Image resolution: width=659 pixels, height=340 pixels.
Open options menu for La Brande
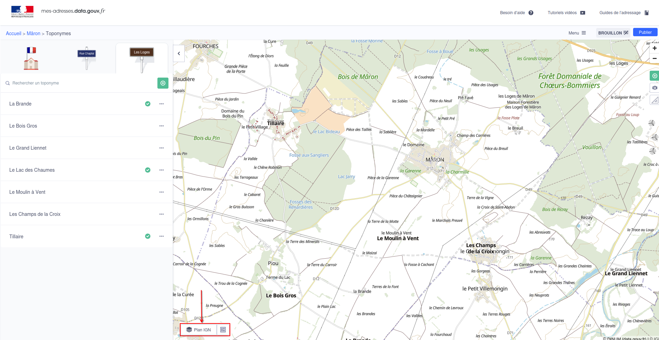[162, 104]
